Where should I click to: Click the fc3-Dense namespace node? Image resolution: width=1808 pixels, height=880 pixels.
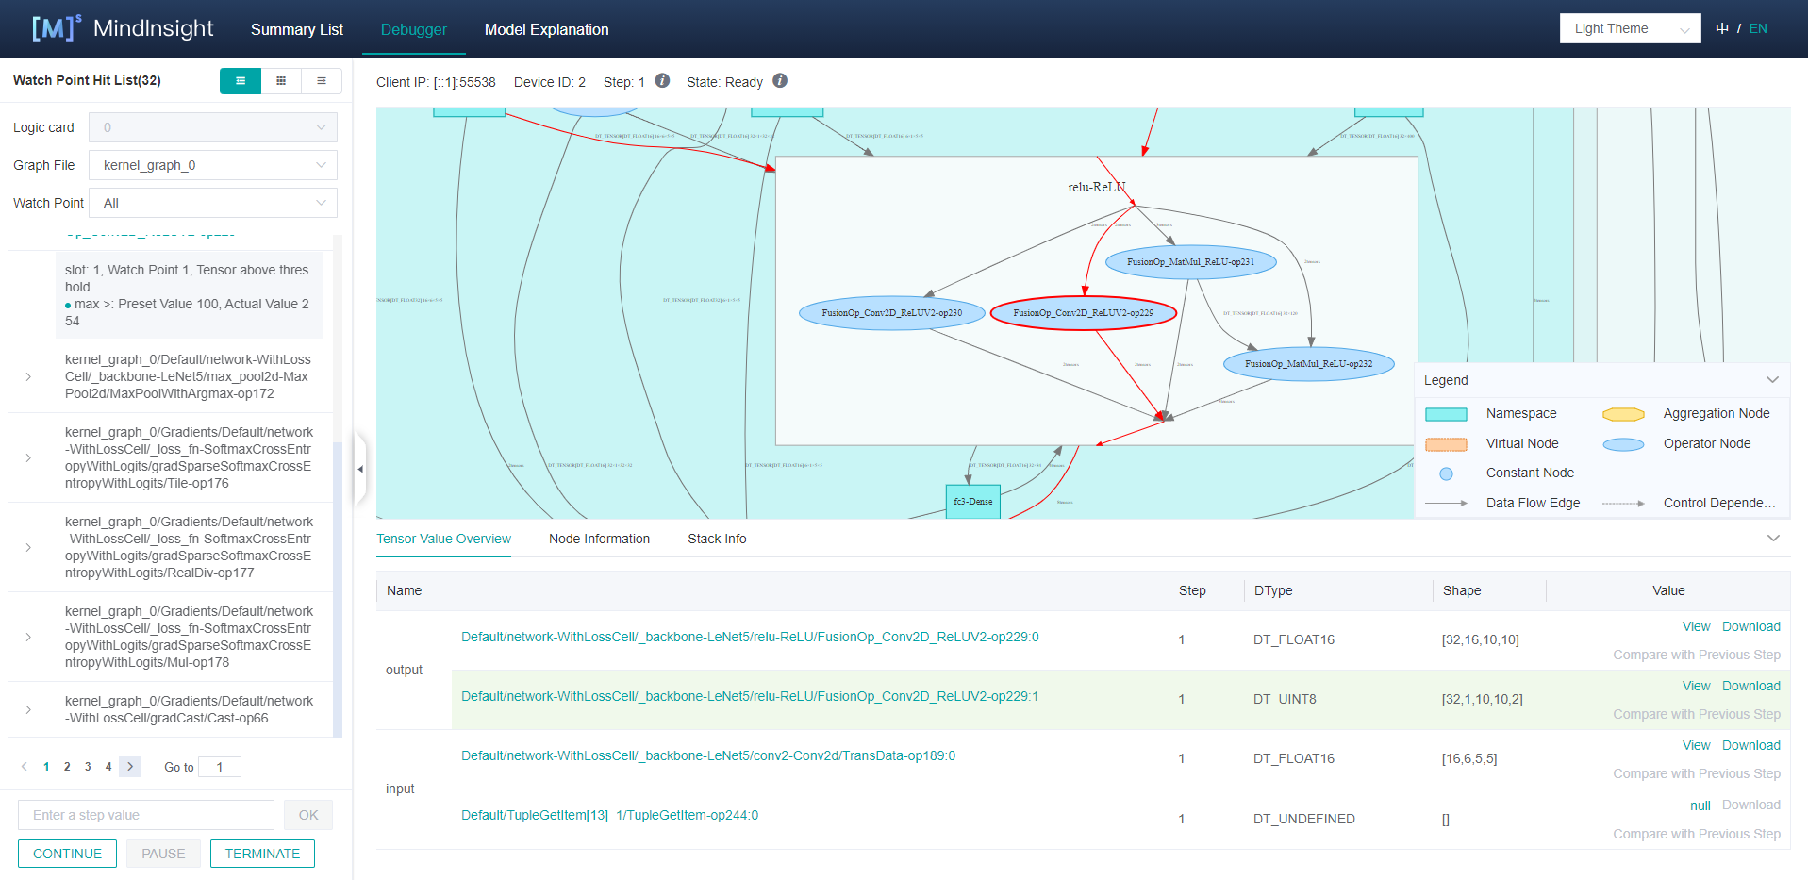[x=972, y=502]
